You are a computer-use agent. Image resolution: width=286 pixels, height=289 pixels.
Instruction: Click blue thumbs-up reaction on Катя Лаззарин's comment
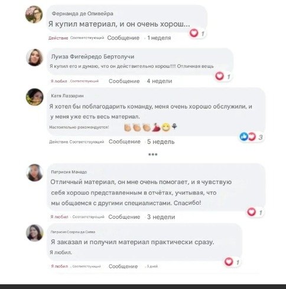(x=244, y=136)
